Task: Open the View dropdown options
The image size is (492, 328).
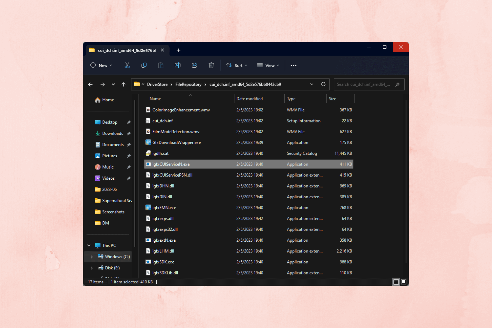Action: [269, 65]
